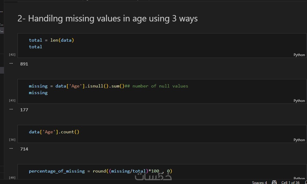Click into the total = len(data) code cell
The width and height of the screenshot is (307, 184).
pyautogui.click(x=151, y=43)
